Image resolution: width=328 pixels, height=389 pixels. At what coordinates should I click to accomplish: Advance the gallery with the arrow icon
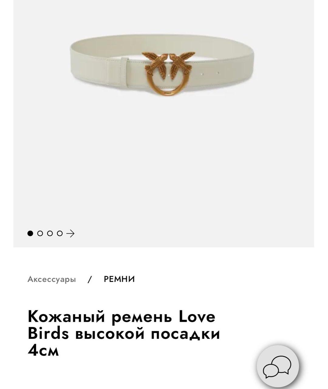click(x=70, y=233)
